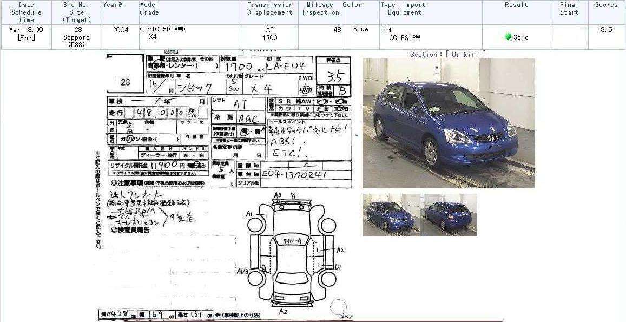Select the 1700 displacement value in table
The image size is (626, 322).
pos(270,37)
